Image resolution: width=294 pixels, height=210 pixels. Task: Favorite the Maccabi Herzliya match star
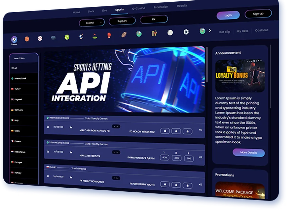pos(48,151)
